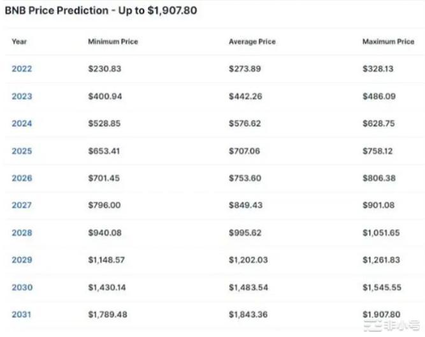
Task: Click the 2026 year link
Action: point(22,178)
